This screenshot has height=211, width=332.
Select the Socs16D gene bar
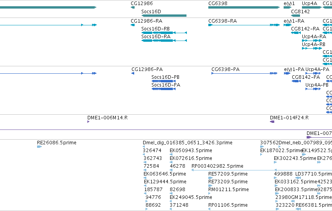tap(164, 16)
